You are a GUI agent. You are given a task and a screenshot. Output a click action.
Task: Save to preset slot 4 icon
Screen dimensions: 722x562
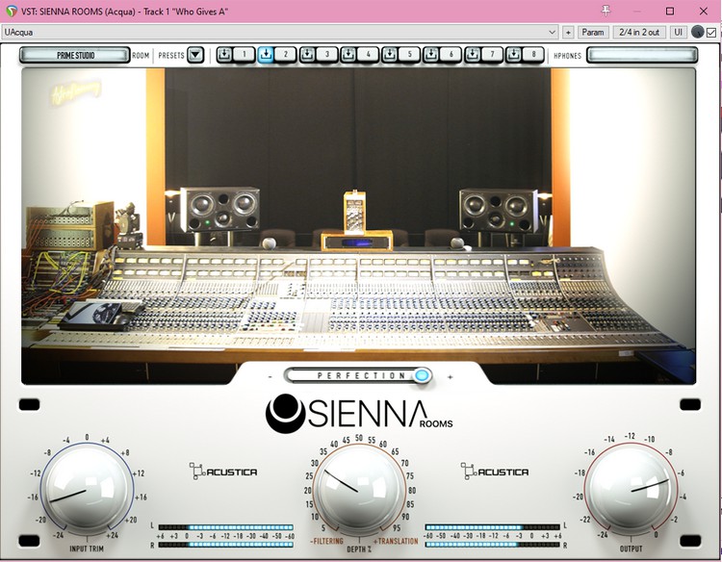click(x=348, y=55)
